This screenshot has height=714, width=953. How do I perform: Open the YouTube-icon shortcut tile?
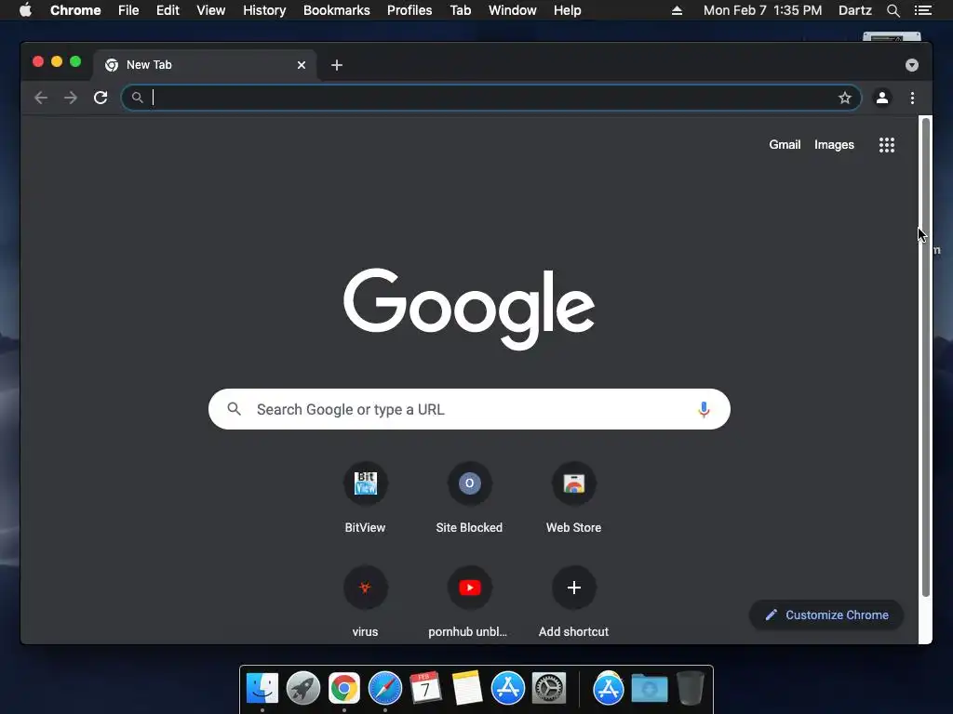click(x=469, y=602)
